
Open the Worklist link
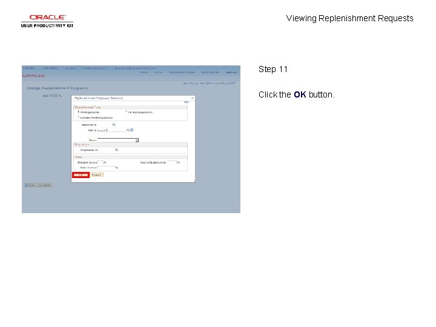pos(158,72)
